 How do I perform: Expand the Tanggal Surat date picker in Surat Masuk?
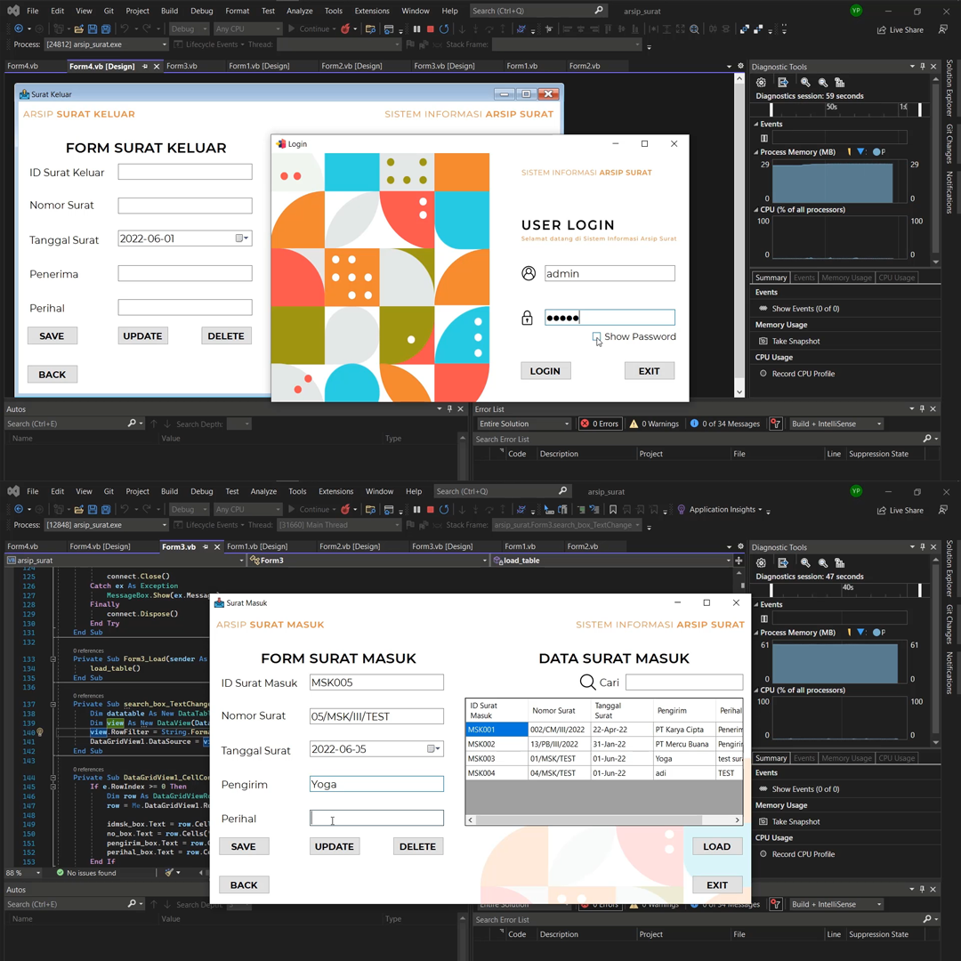432,749
